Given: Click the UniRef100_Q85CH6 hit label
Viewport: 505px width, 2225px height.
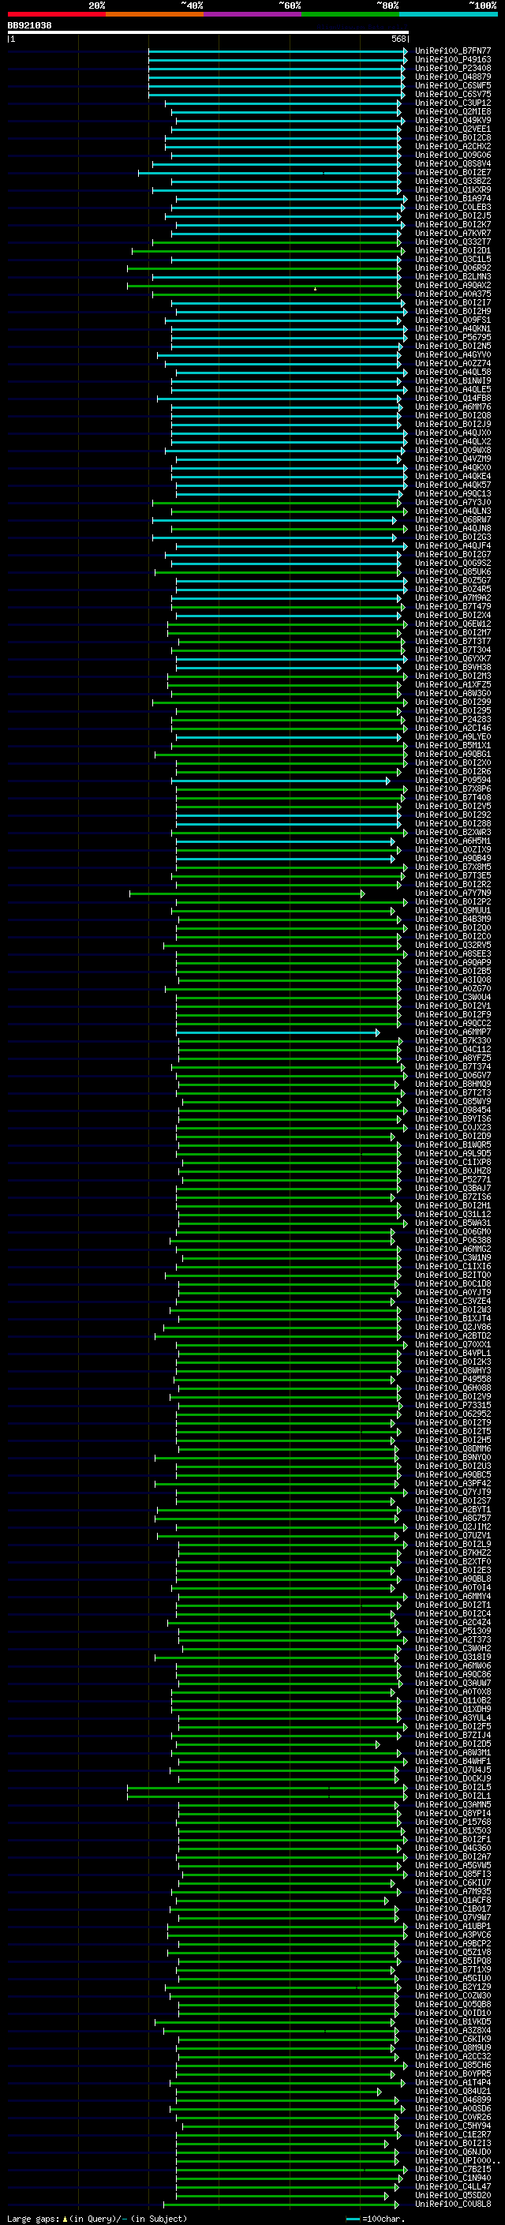Looking at the screenshot, I should (x=453, y=2066).
